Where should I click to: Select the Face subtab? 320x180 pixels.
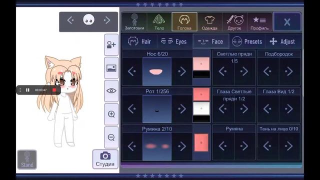click(211, 41)
